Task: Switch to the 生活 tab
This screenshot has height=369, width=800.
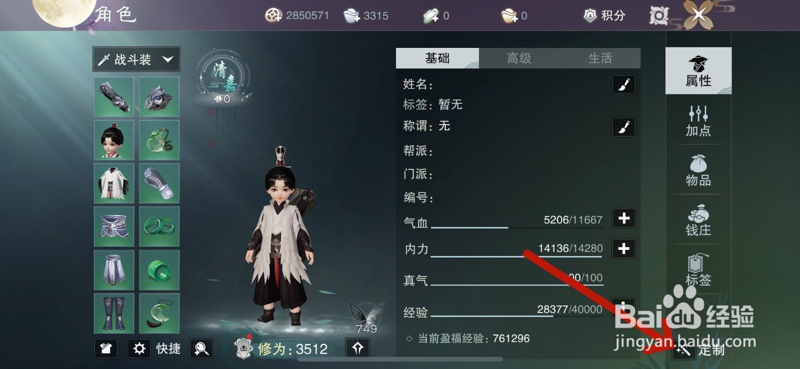Action: tap(600, 58)
